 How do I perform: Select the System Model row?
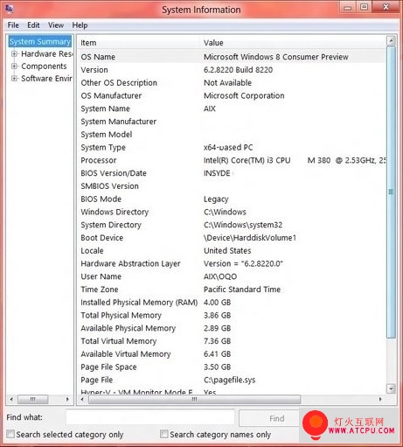tap(232, 135)
